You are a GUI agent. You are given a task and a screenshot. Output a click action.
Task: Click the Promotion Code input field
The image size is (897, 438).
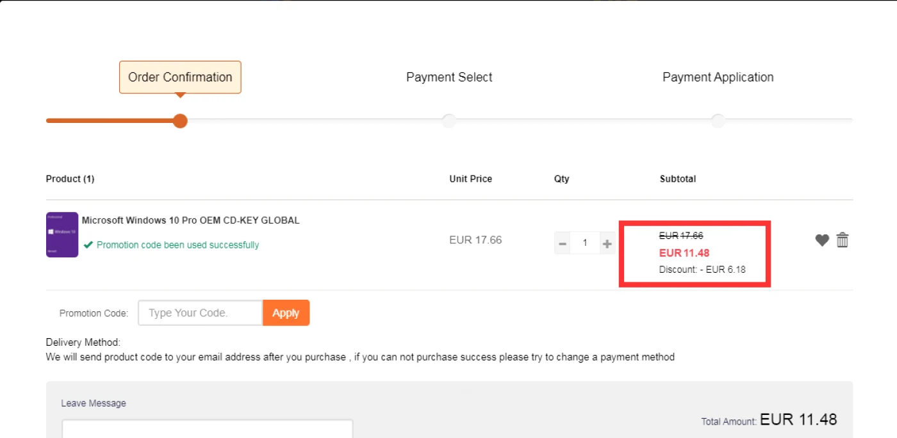pos(200,313)
